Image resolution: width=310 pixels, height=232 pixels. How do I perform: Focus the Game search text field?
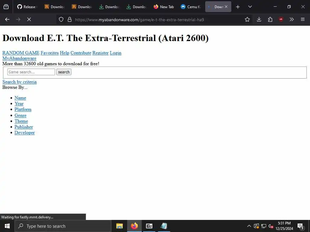pyautogui.click(x=31, y=72)
